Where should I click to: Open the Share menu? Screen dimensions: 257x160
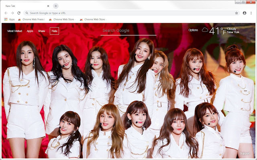[41, 31]
